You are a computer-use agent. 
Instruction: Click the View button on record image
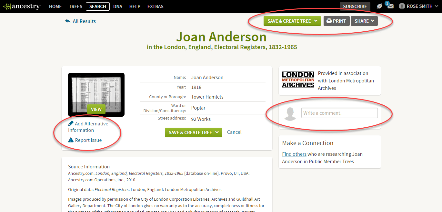pyautogui.click(x=96, y=109)
